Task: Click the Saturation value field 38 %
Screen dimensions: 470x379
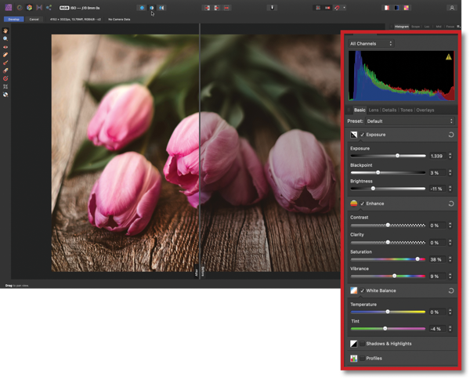Action: pos(437,259)
